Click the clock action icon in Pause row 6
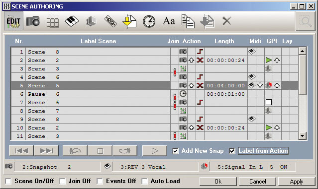The width and height of the screenshot is (318, 189). pos(183,94)
